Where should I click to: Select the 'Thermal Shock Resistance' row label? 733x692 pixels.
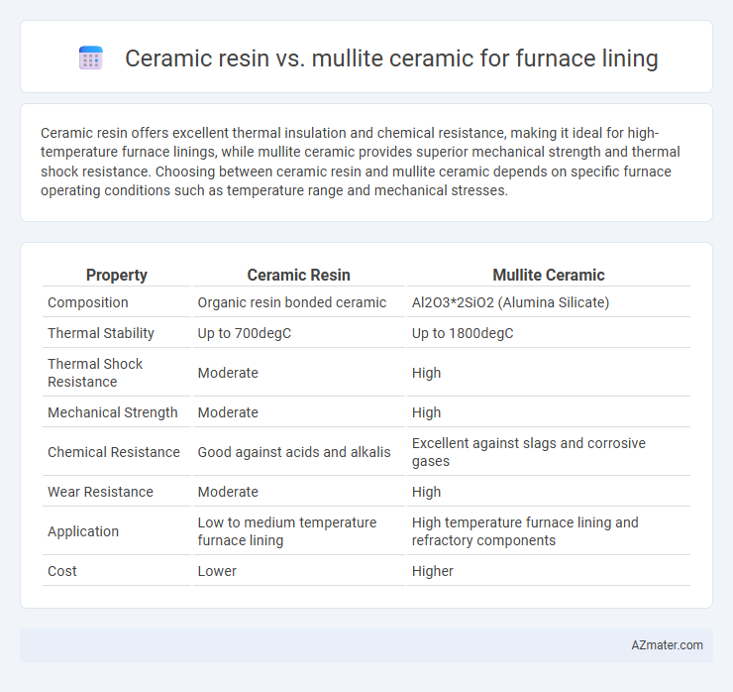95,373
